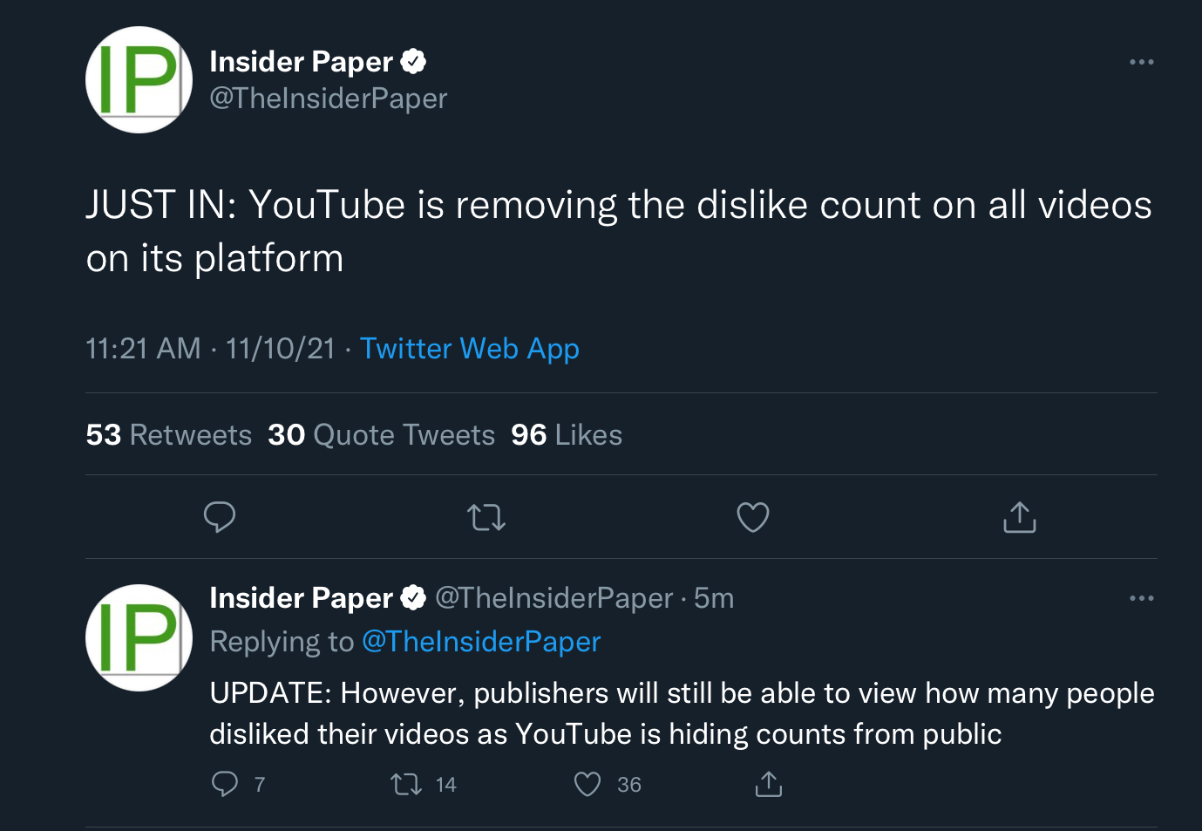This screenshot has height=831, width=1202.
Task: Like the main tweet with heart icon
Action: pos(753,517)
